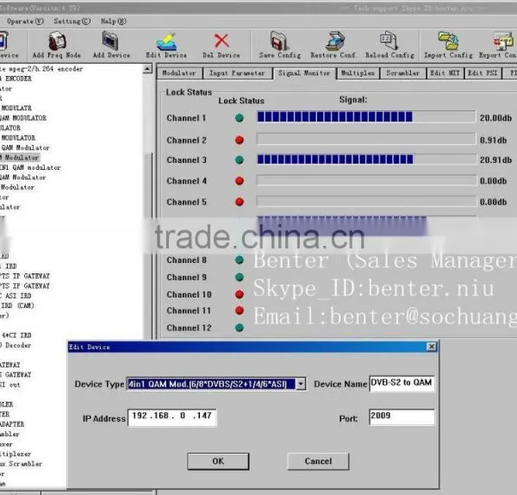Click the 20.00db signal value

click(x=495, y=118)
